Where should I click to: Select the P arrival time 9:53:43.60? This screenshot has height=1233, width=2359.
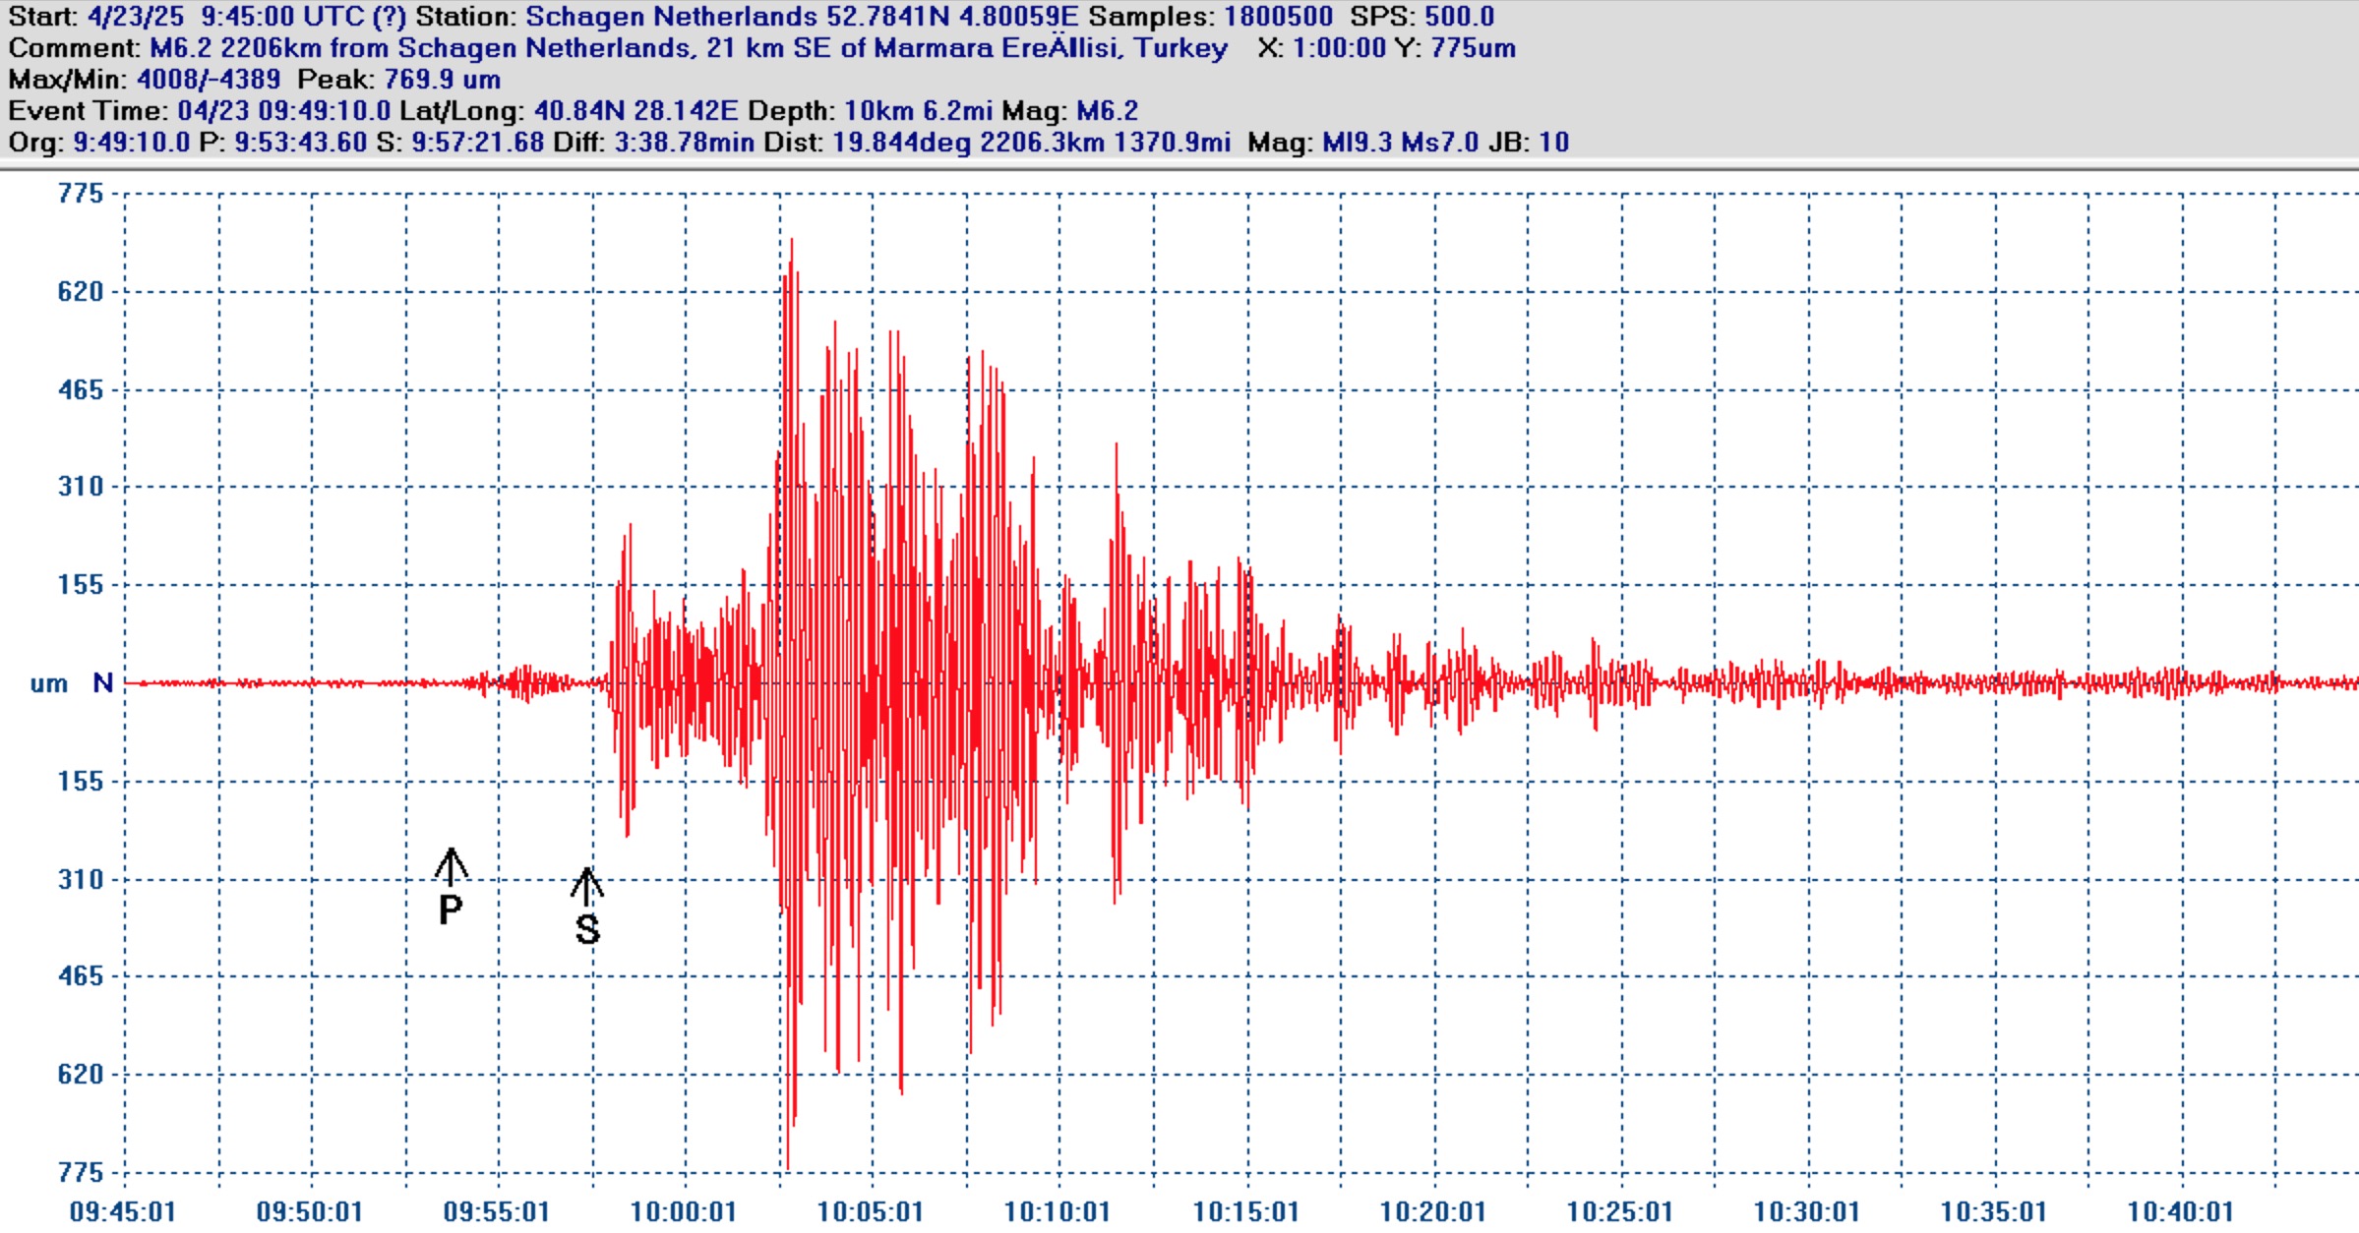(300, 143)
